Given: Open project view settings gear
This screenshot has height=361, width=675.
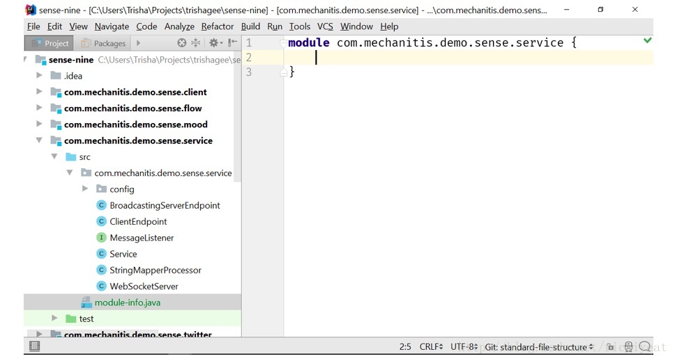Looking at the screenshot, I should pyautogui.click(x=215, y=42).
